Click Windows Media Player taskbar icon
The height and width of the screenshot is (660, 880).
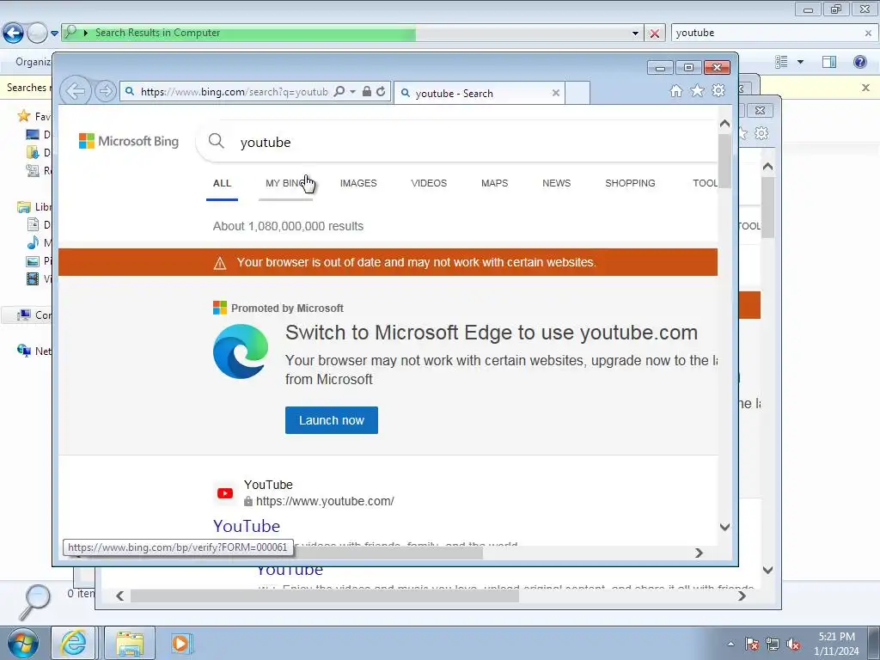pos(180,643)
